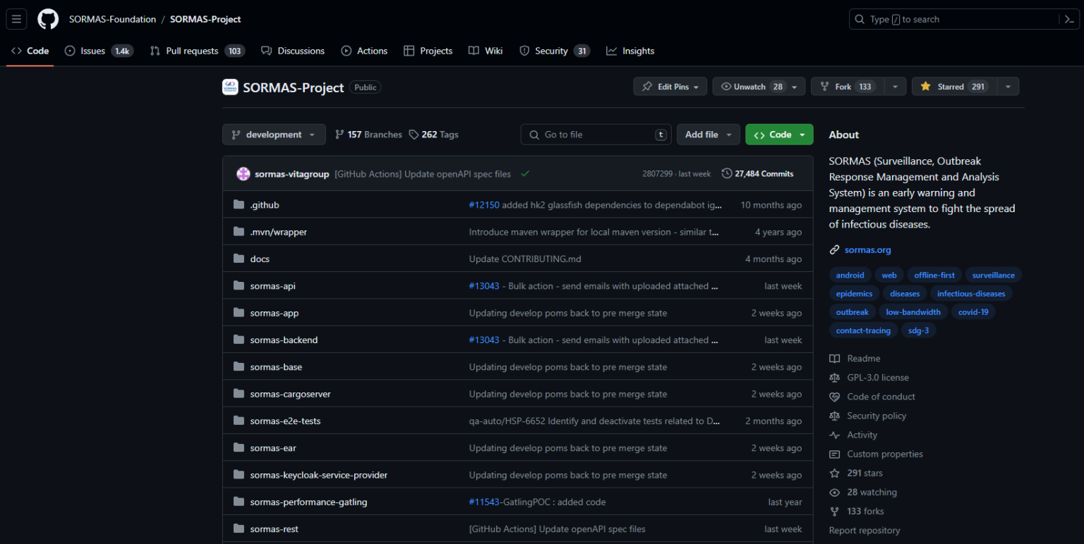The height and width of the screenshot is (544, 1084).
Task: Click the folder icon beside sormas-e2e-tests
Action: [x=239, y=421]
